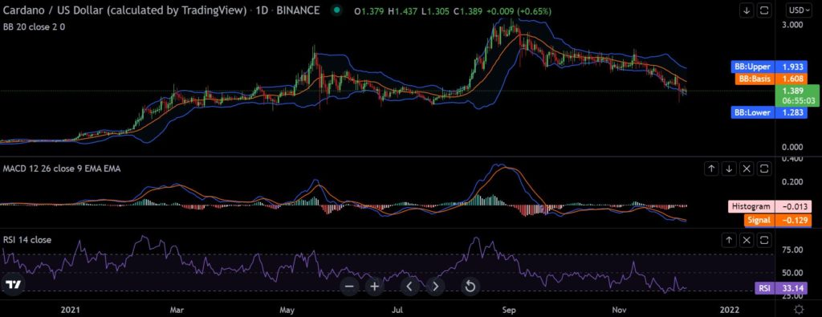822x317 pixels.
Task: Open the USD currency dropdown
Action: click(x=800, y=10)
